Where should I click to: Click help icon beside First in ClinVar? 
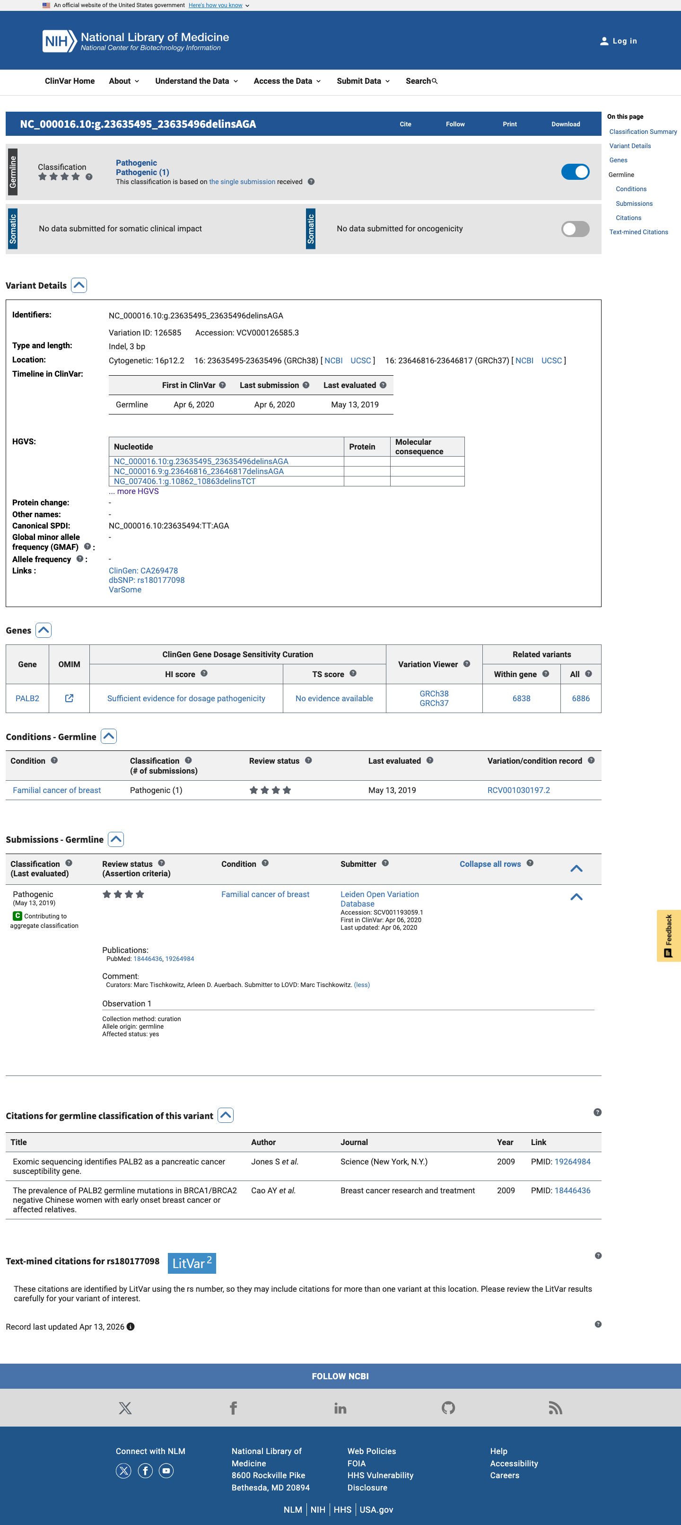pos(222,385)
